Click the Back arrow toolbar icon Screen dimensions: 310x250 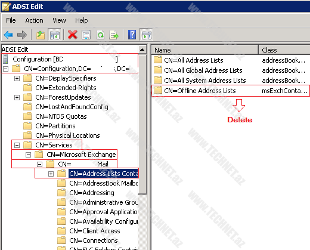coord(8,35)
